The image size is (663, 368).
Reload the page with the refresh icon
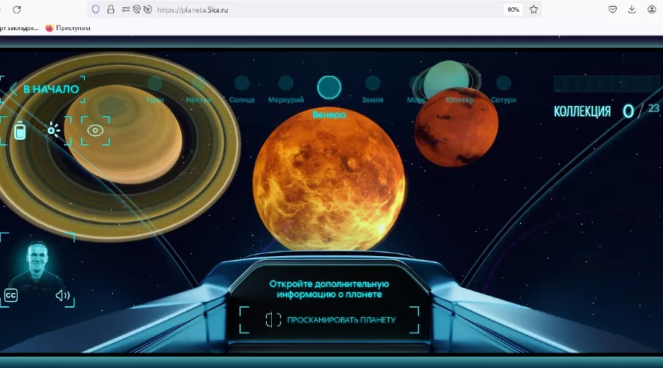click(17, 10)
